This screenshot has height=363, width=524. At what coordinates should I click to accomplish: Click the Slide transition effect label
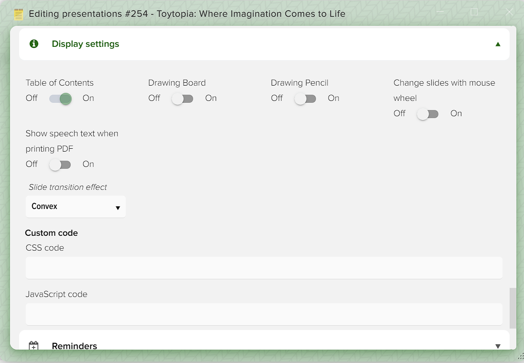tap(68, 187)
